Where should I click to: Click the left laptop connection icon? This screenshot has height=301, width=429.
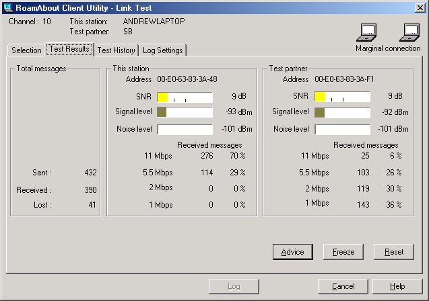(368, 32)
